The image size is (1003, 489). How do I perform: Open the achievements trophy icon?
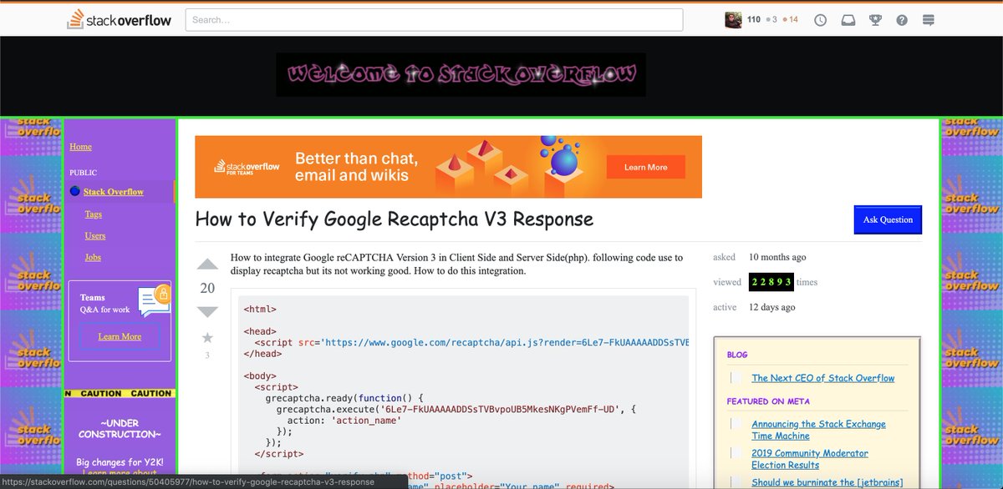click(x=875, y=20)
